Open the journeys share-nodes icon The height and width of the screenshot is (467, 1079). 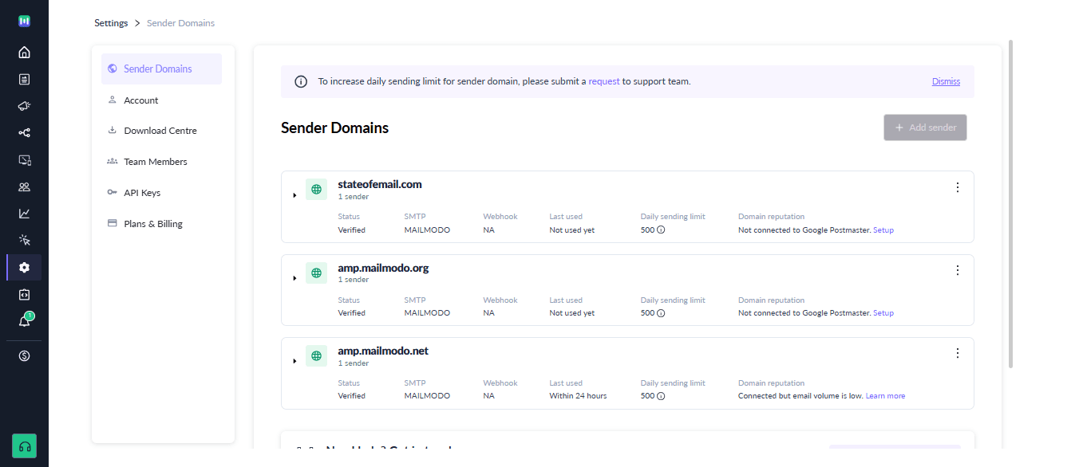point(24,133)
